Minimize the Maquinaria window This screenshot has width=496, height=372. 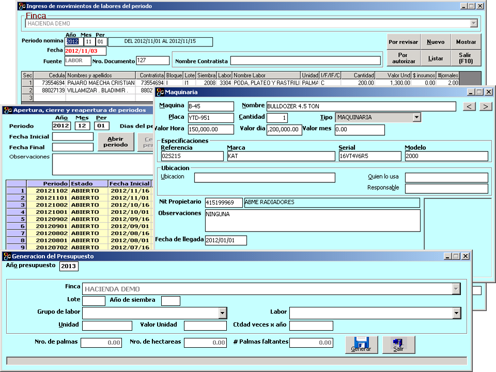point(471,92)
